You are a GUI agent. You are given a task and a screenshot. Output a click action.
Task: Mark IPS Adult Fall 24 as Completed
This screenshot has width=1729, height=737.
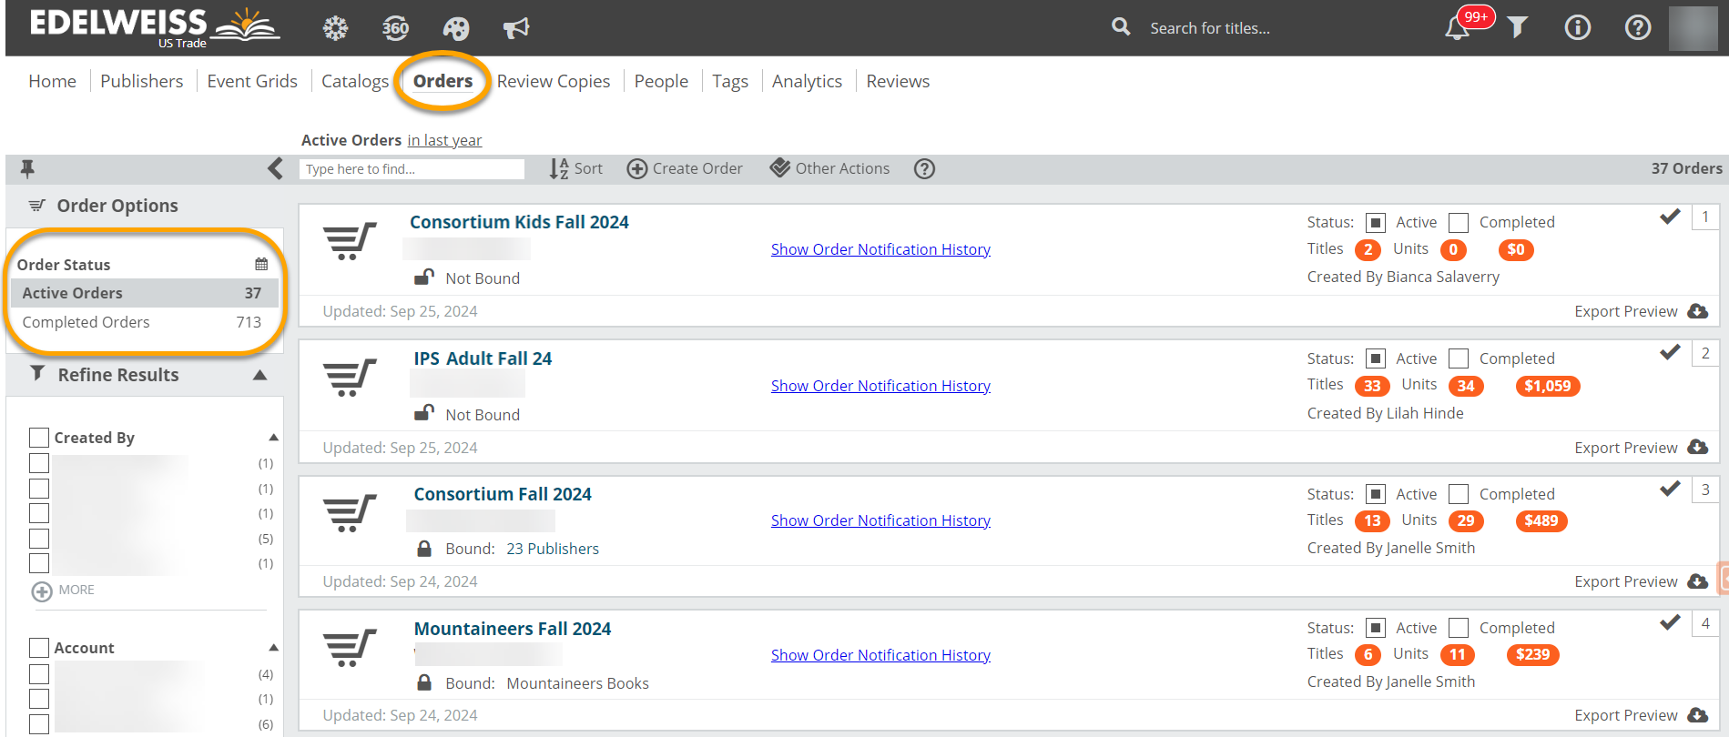click(1459, 358)
